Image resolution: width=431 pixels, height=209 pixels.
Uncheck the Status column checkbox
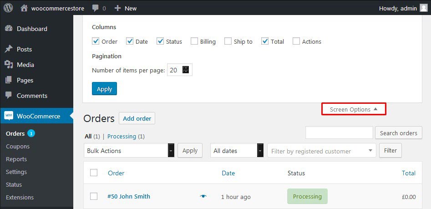click(160, 41)
